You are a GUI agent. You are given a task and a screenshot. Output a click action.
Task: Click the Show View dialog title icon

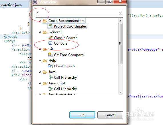pos(35,2)
